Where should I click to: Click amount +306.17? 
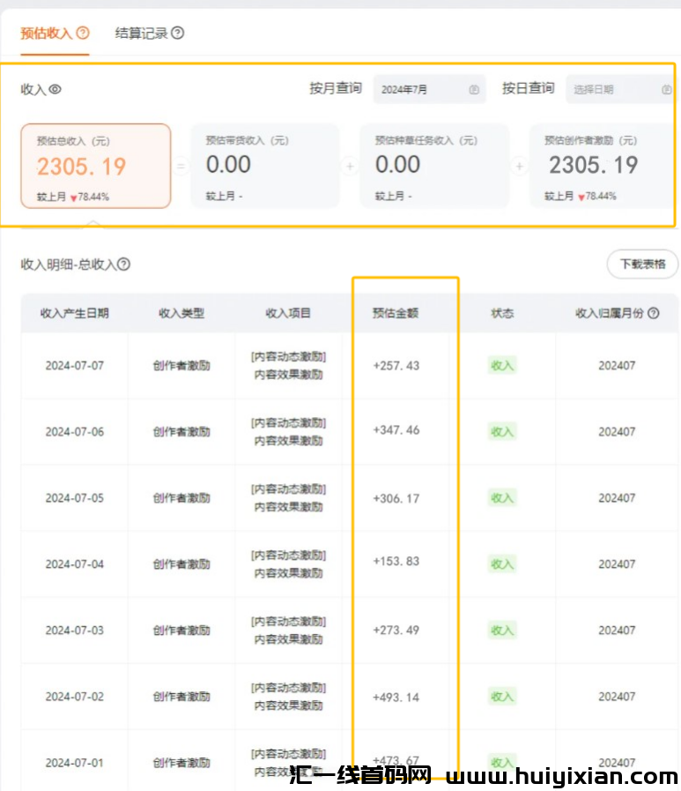(x=396, y=498)
